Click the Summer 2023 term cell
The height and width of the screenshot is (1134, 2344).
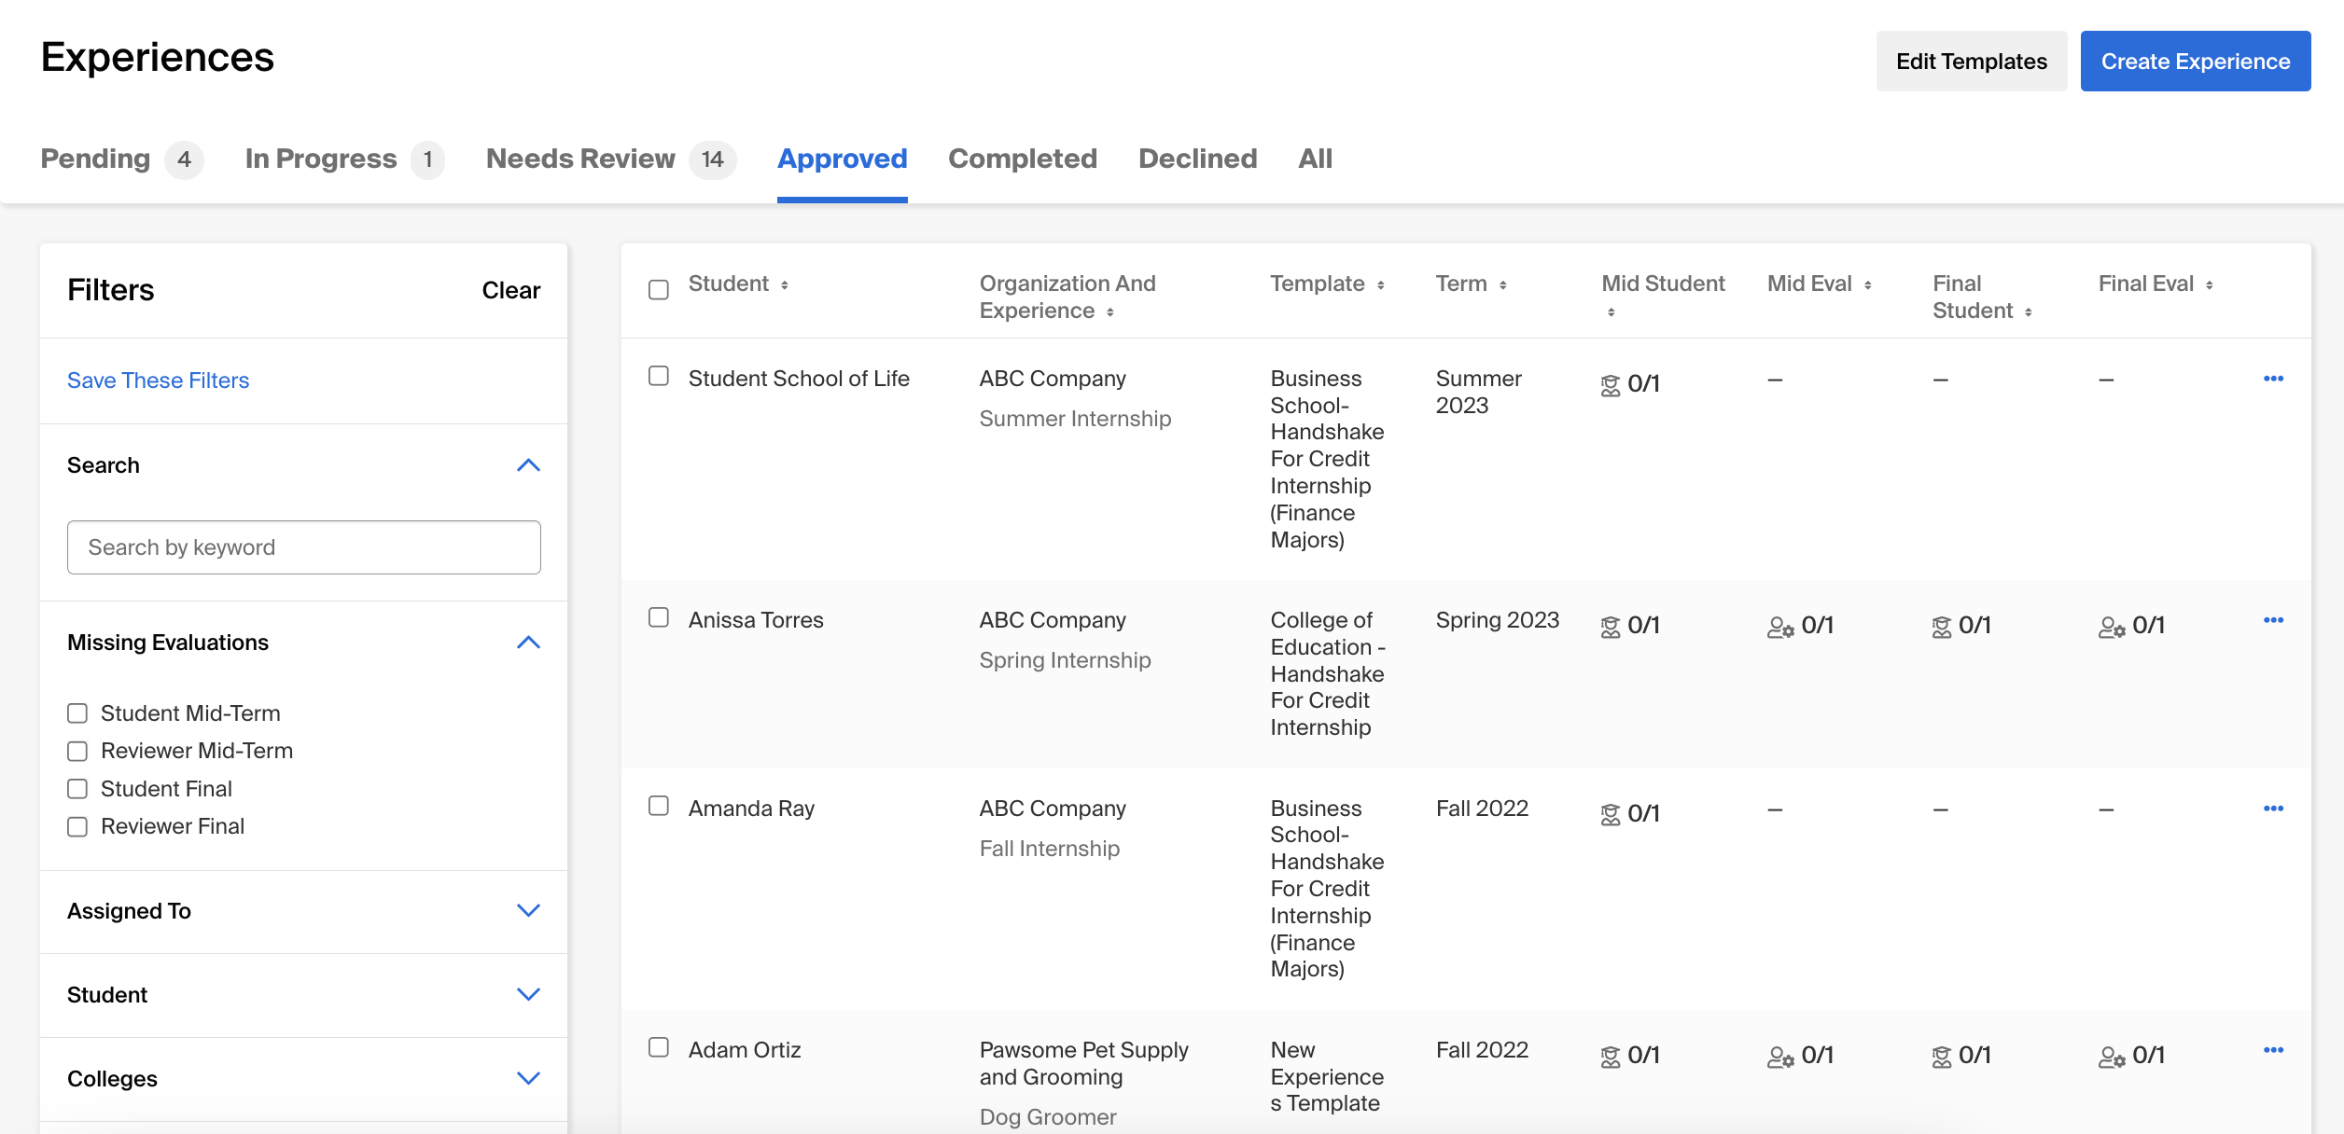pos(1478,392)
